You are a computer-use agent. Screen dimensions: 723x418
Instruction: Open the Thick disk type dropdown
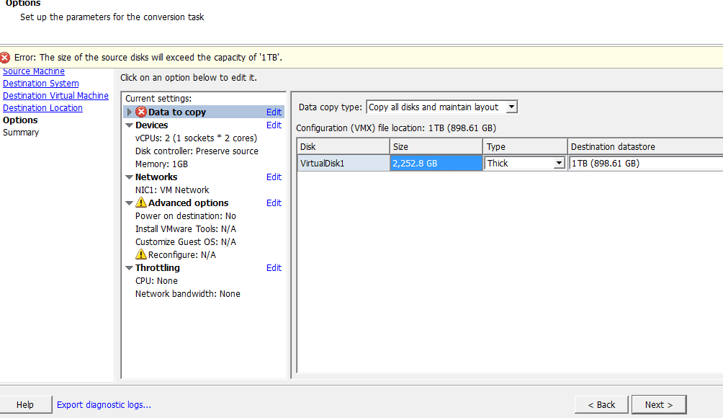pos(559,164)
